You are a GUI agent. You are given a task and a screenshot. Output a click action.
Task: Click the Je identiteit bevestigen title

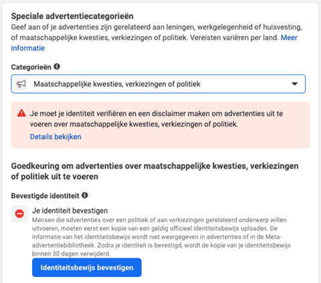coord(70,211)
